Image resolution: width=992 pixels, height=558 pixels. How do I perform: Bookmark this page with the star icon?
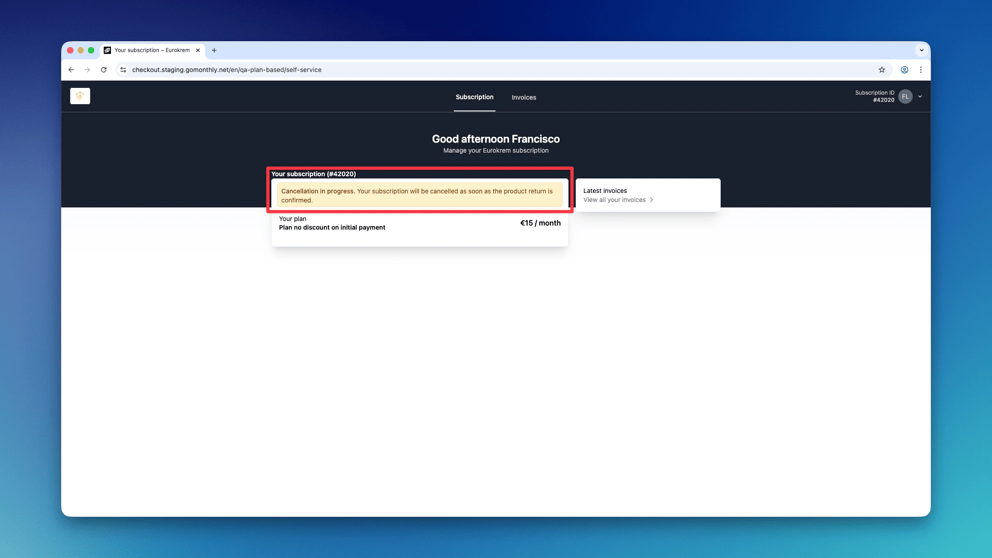pos(881,70)
